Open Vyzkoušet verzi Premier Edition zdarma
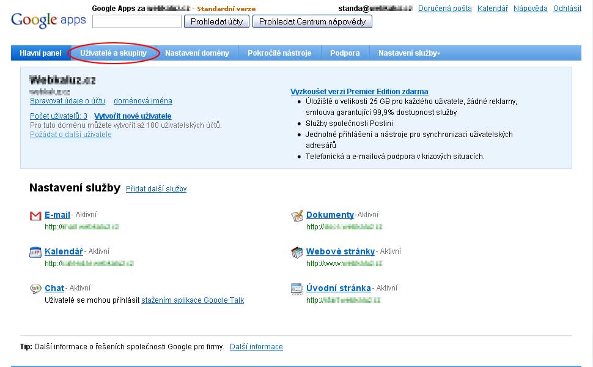The image size is (593, 367). [359, 92]
